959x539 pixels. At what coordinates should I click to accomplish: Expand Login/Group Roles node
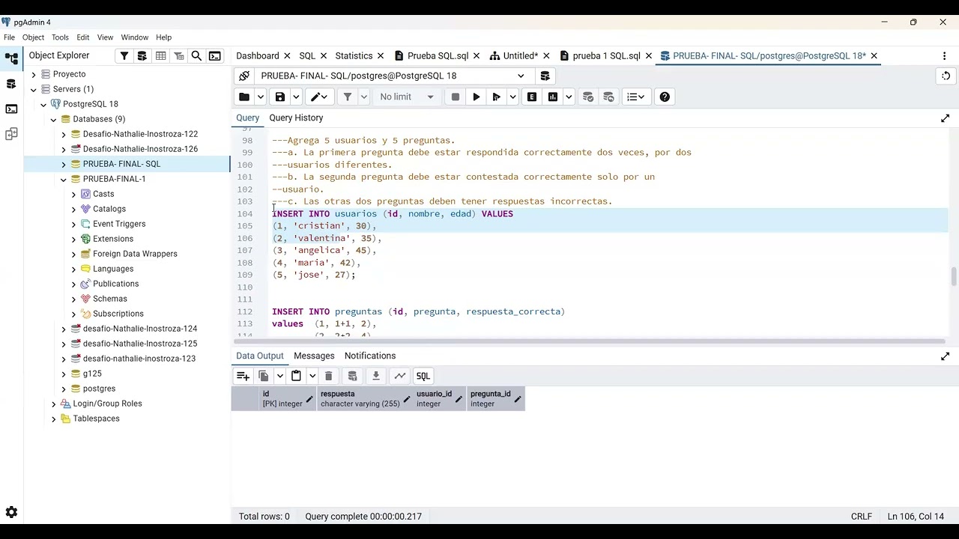tap(54, 404)
